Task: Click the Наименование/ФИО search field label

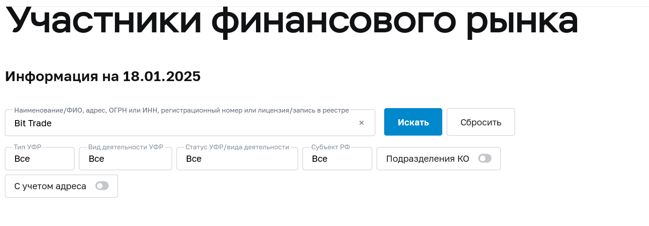Action: (181, 110)
